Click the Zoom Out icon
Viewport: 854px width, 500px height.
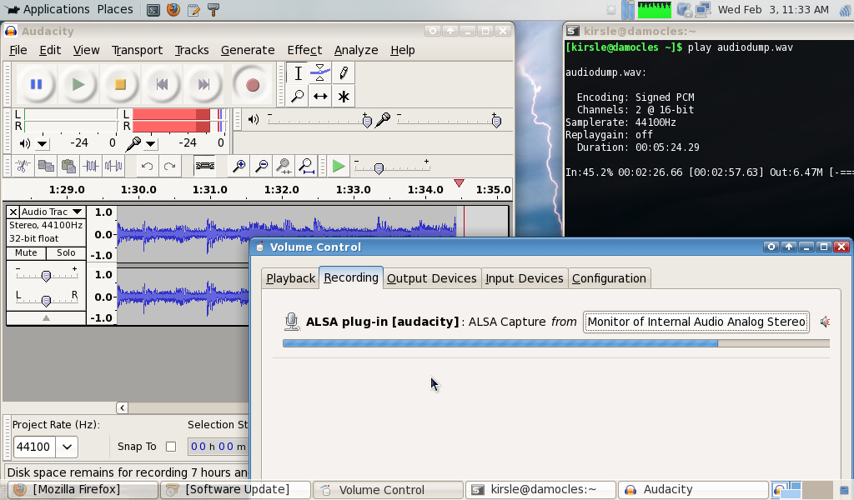261,166
